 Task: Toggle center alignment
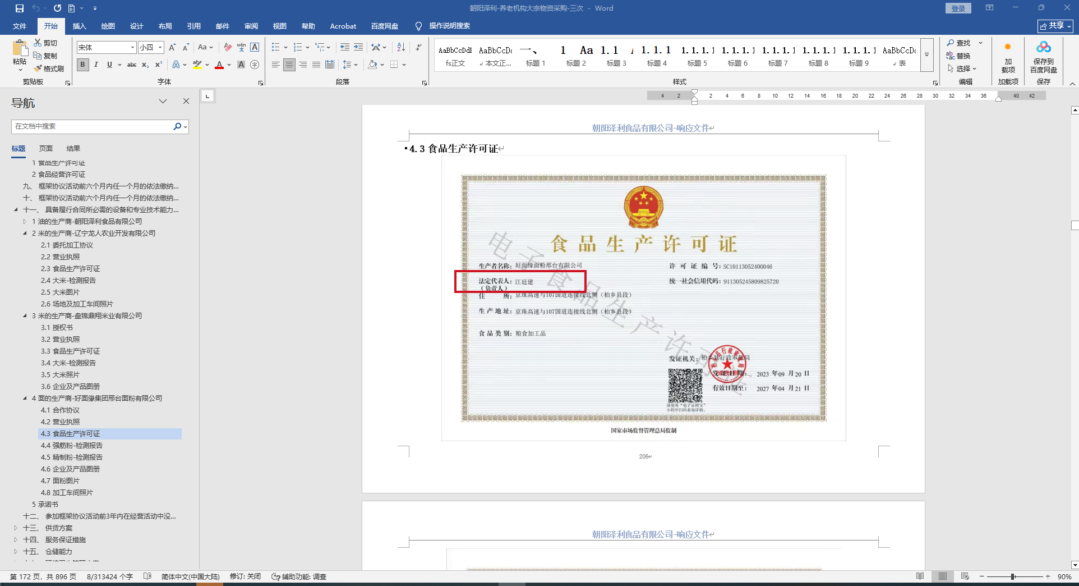coord(289,65)
